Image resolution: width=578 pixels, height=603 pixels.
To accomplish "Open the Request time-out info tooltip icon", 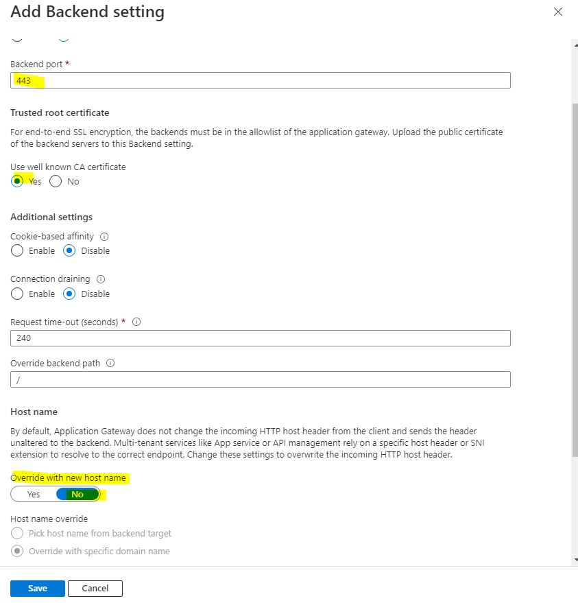I will pyautogui.click(x=135, y=321).
